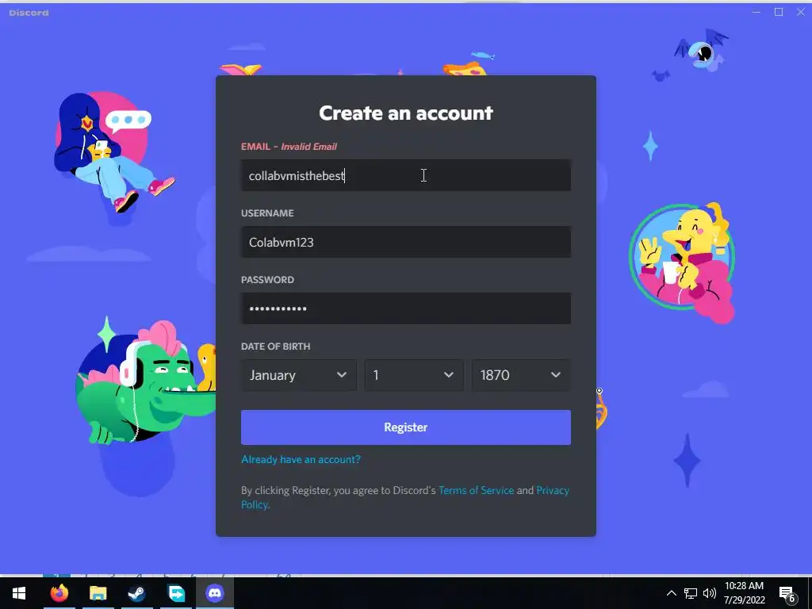Click the Register button
The width and height of the screenshot is (812, 609).
[x=405, y=427]
